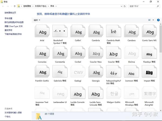Select the Impact font icon
This screenshot has width=162, height=121.
pos(149,71)
